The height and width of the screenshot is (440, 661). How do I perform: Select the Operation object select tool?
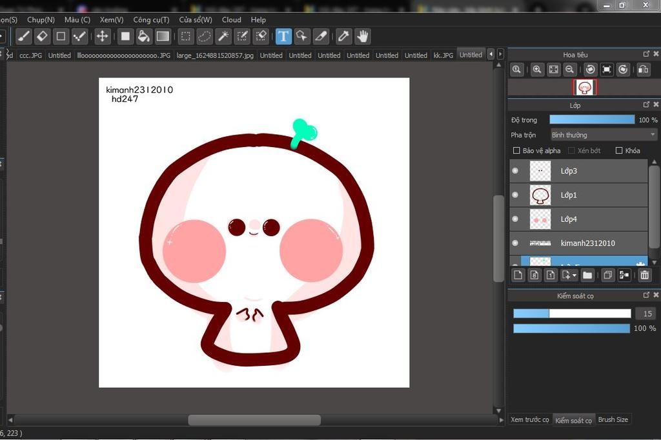[302, 37]
